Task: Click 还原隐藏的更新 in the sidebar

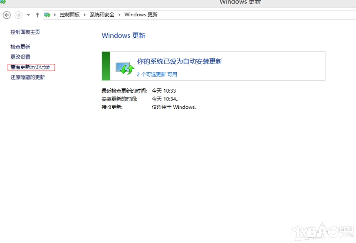Action: coord(27,77)
